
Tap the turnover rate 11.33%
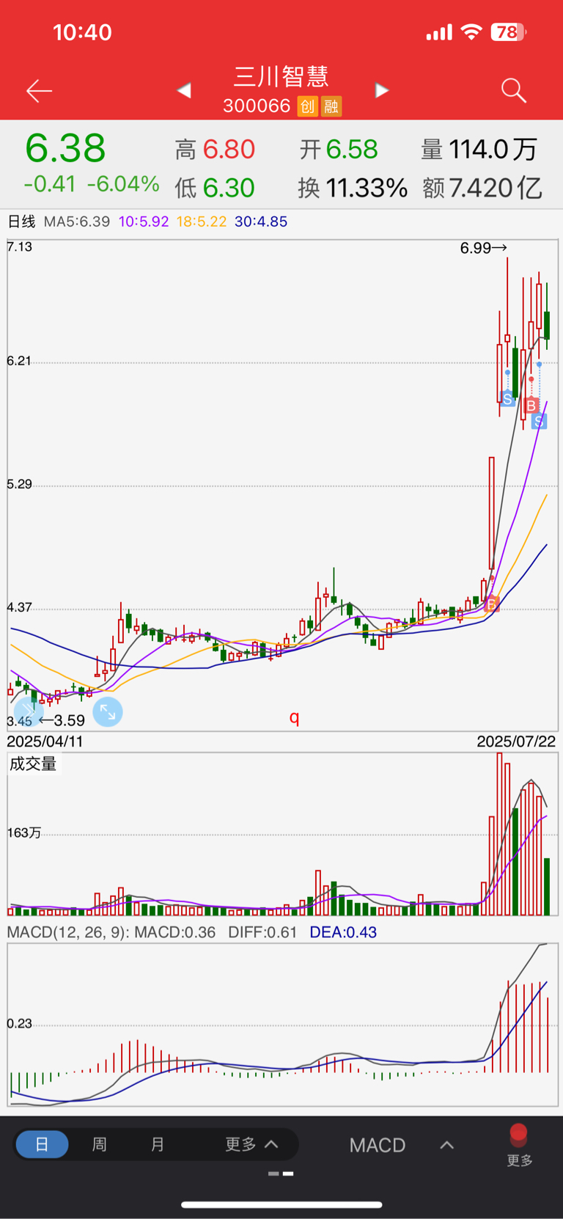pos(367,188)
